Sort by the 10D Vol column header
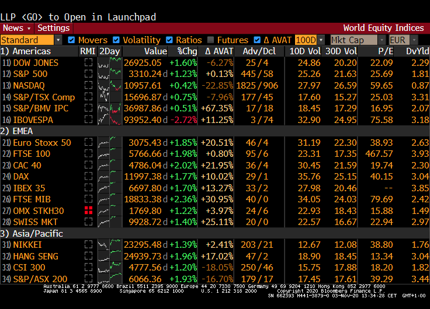 [x=305, y=51]
